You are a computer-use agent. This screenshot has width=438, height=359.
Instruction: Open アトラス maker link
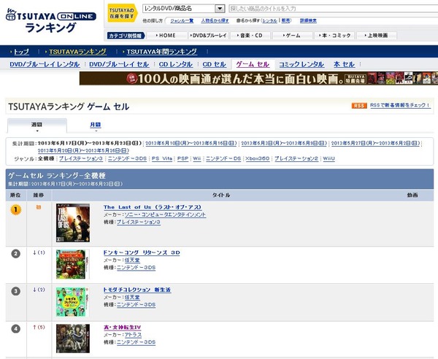(x=134, y=335)
